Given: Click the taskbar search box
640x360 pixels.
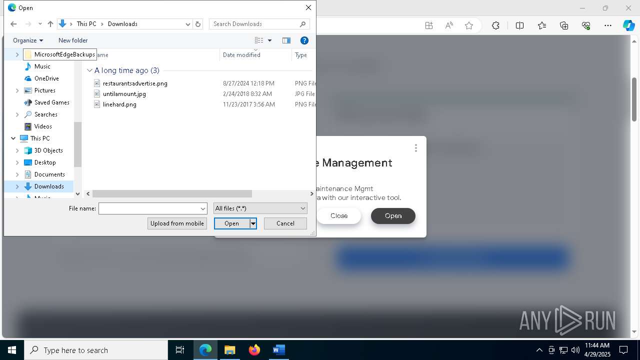Looking at the screenshot, I should [96, 350].
